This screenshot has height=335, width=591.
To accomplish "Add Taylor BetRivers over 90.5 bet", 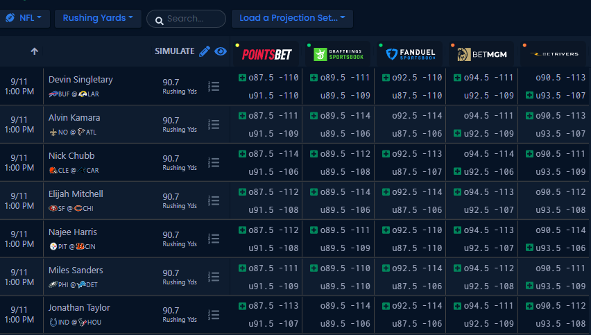I will tap(529, 306).
